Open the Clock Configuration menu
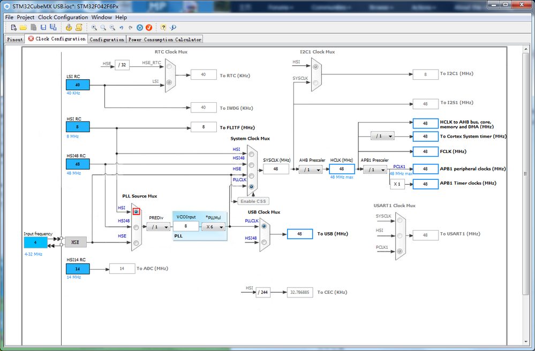Image resolution: width=535 pixels, height=351 pixels. [63, 17]
